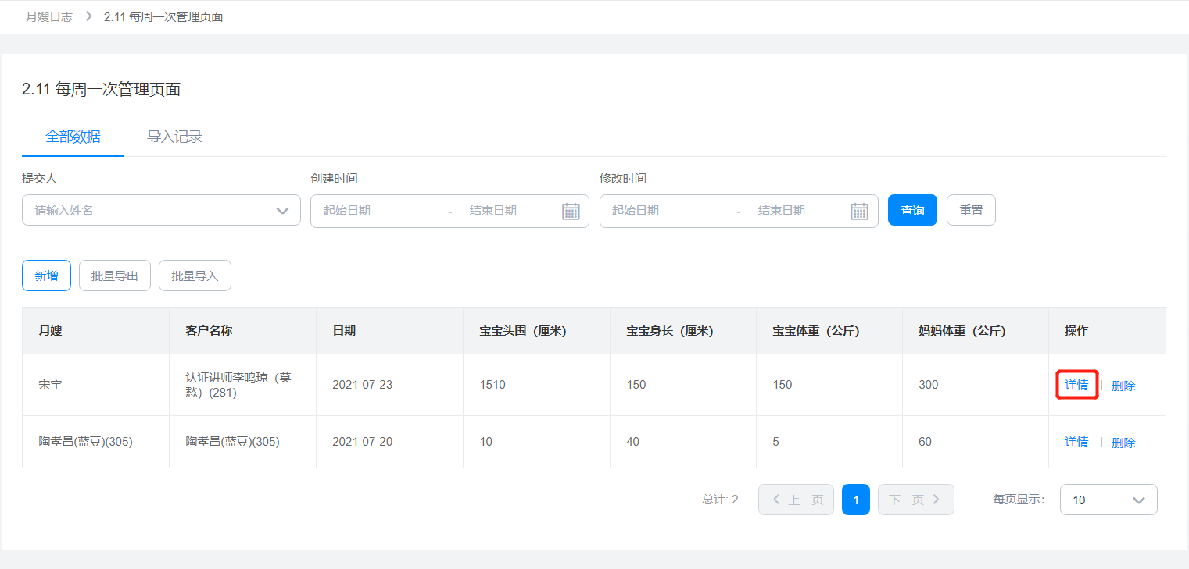This screenshot has height=569, width=1189.
Task: Switch to the 导入记录 tab
Action: pos(174,137)
